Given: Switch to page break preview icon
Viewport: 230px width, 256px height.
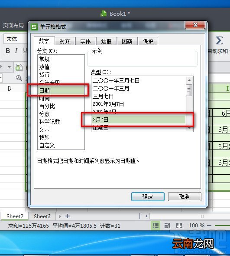Looking at the screenshot, I should click(167, 226).
